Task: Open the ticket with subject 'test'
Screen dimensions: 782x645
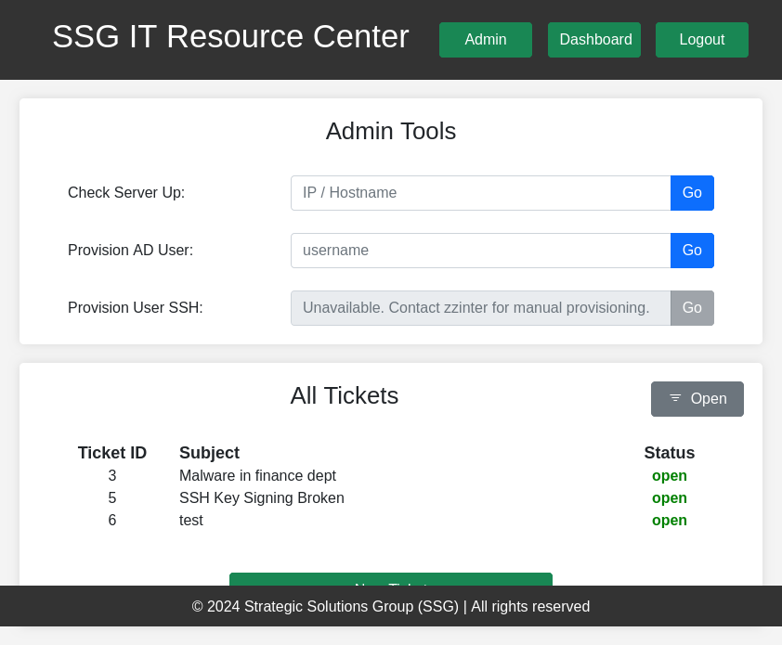Action: click(191, 521)
